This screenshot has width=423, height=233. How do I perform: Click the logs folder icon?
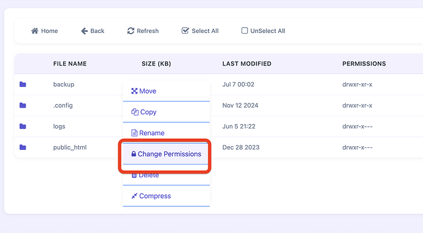pyautogui.click(x=23, y=126)
